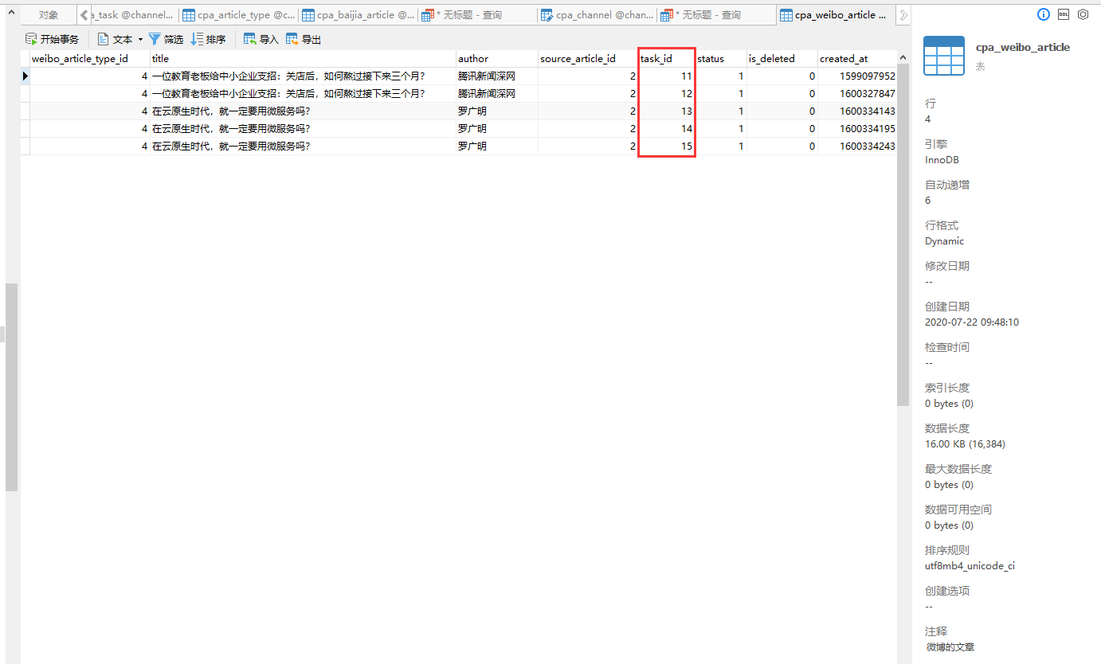Screen dimensions: 1101x664
Task: Switch to the 对象 tab
Action: [49, 15]
